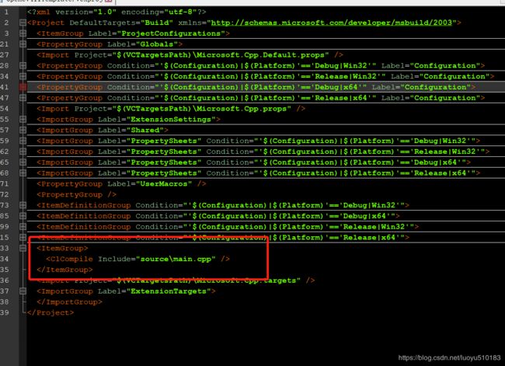Expand PropertySheets Release|x64 ImportGroup fold
The height and width of the screenshot is (366, 505).
23,173
